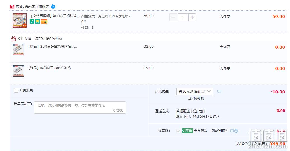Click the 颜色分类：冷冻箔10M+烹饪箔20M text
290x151 pixels.
(x=106, y=19)
